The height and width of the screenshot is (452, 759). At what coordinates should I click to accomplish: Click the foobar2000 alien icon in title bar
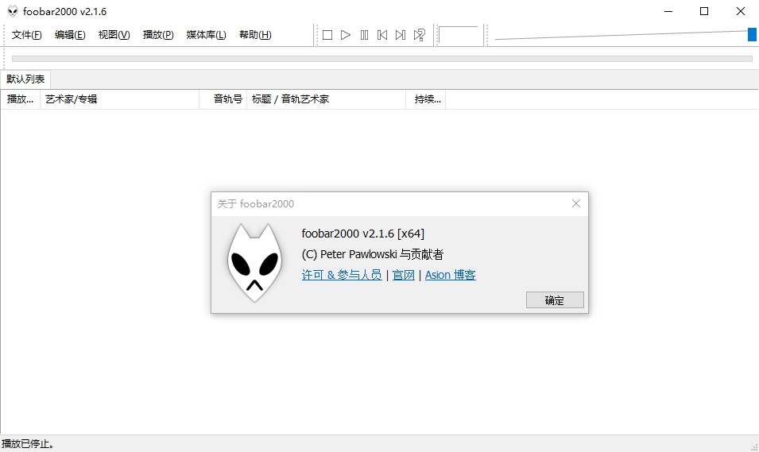click(13, 11)
